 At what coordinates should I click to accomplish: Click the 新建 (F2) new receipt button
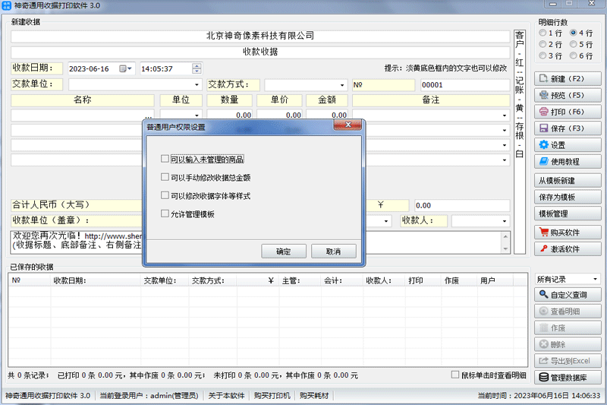568,79
